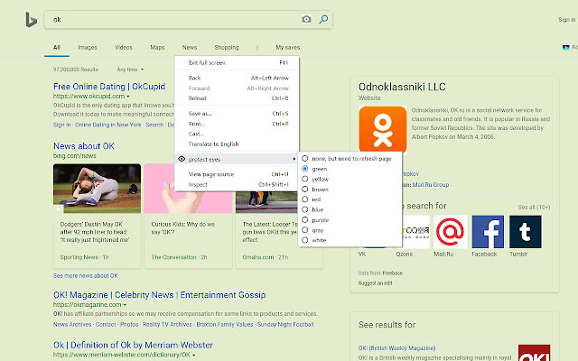578x361 pixels.
Task: Select the blue radio option
Action: [312, 209]
